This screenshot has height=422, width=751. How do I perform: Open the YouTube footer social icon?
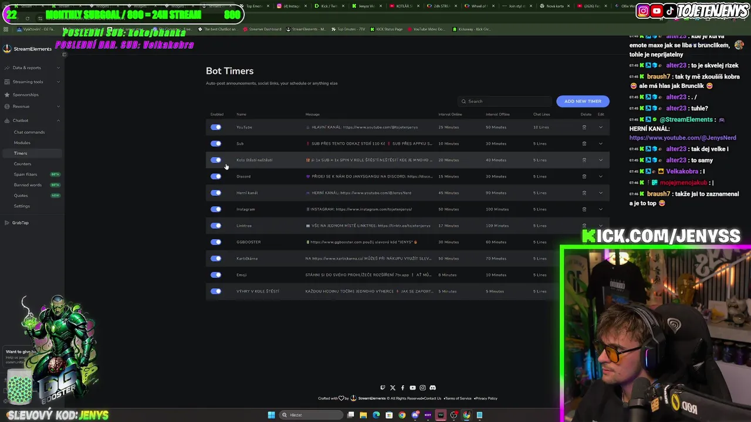[412, 387]
